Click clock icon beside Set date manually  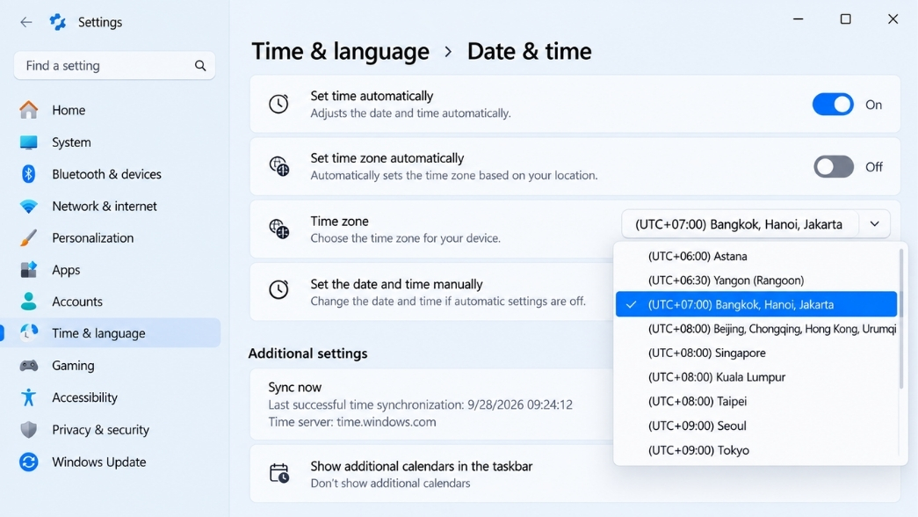(x=278, y=289)
